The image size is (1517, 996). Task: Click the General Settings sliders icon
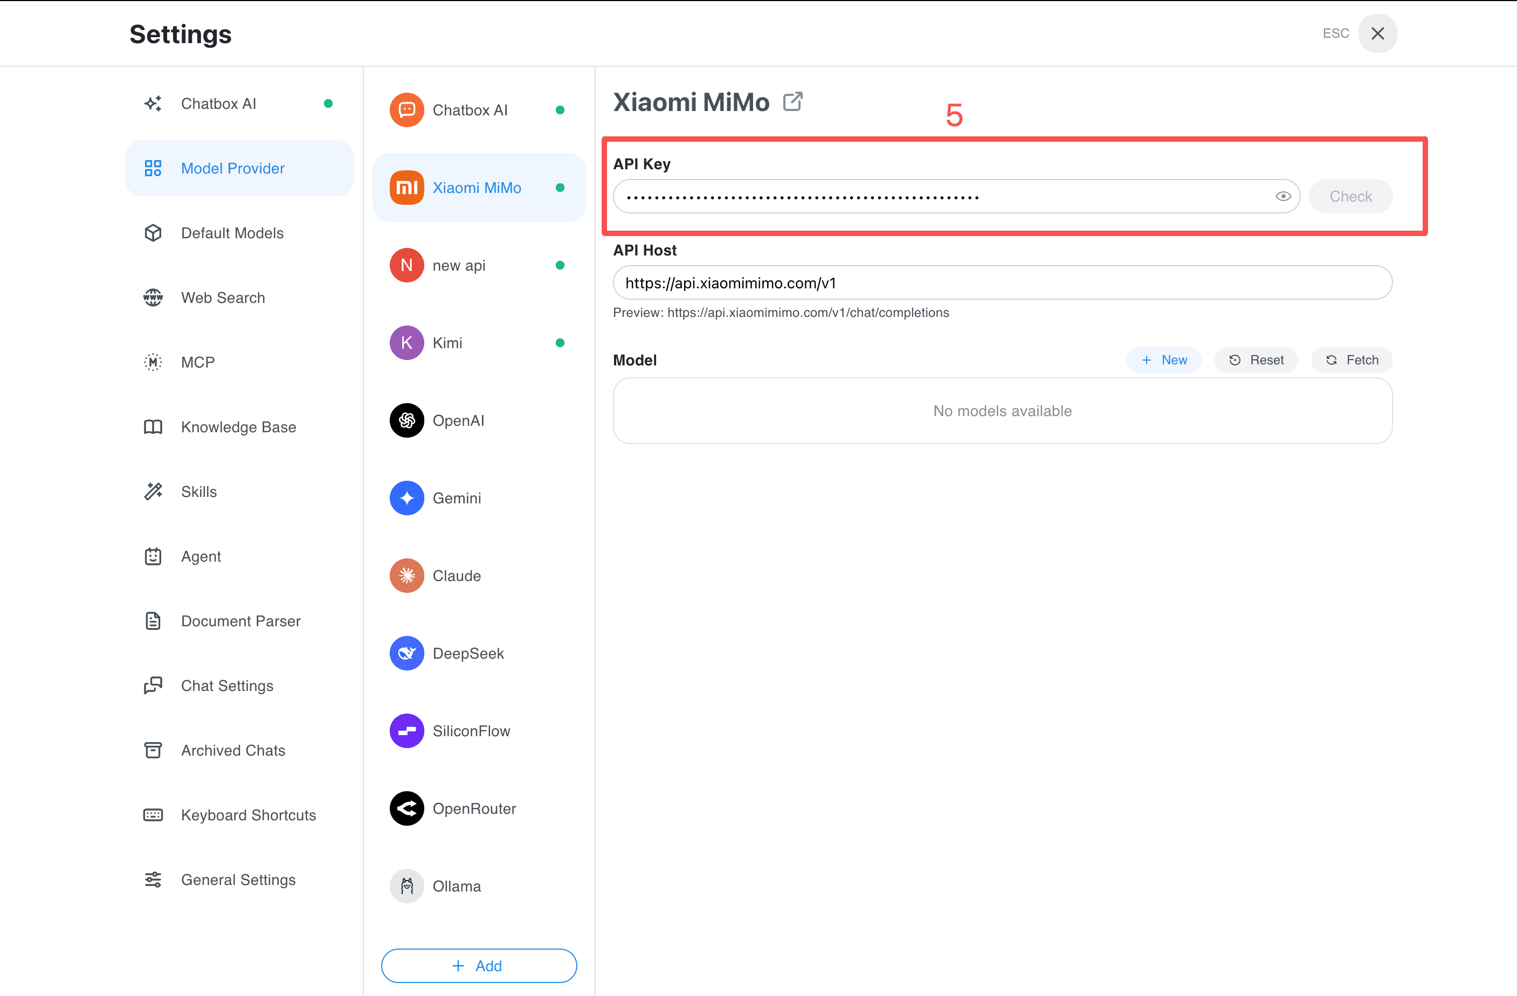tap(153, 880)
